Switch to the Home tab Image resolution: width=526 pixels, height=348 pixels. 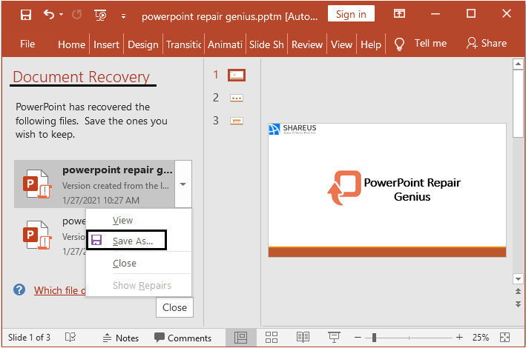71,44
